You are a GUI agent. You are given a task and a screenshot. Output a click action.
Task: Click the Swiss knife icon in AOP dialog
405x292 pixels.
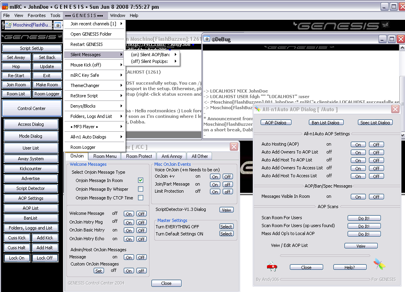tap(272, 266)
